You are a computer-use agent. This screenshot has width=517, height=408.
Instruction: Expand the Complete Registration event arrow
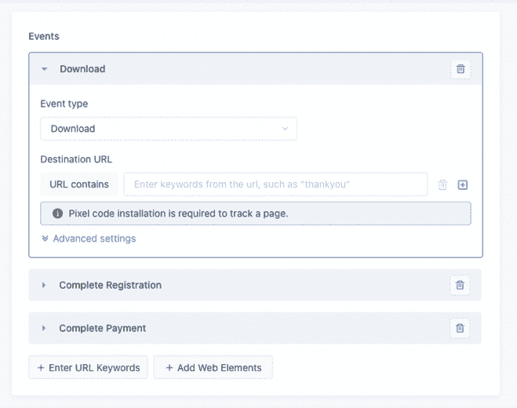point(43,285)
